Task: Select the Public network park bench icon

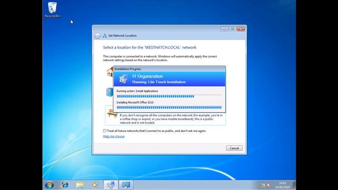Action: 112,114
